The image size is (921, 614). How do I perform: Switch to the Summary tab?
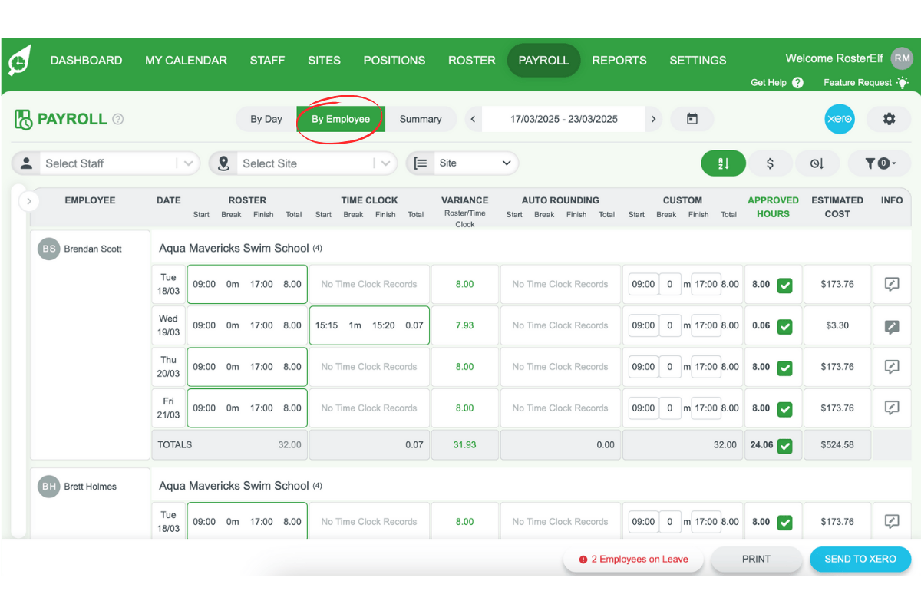click(421, 119)
